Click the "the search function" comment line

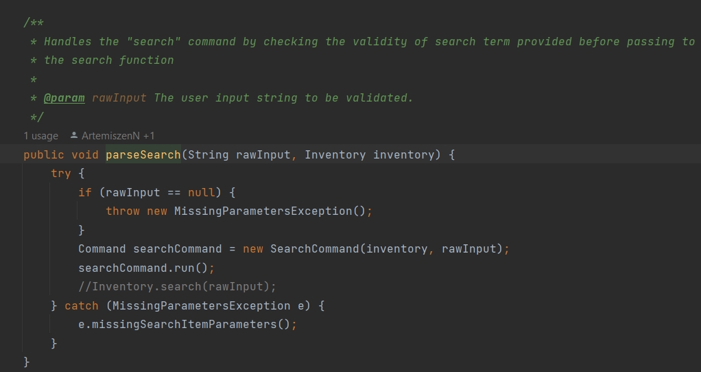coord(109,60)
